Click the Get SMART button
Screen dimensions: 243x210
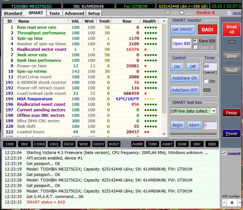pyautogui.click(x=182, y=29)
